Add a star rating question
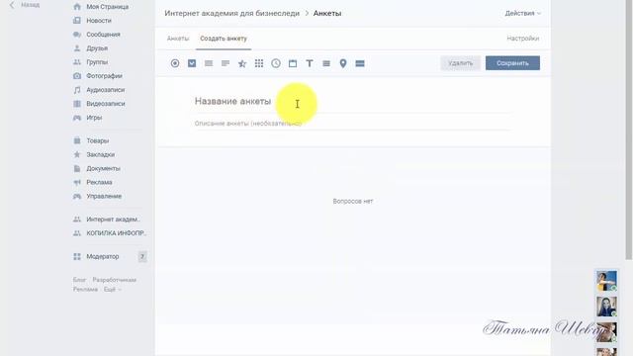The image size is (633, 356). click(x=242, y=63)
